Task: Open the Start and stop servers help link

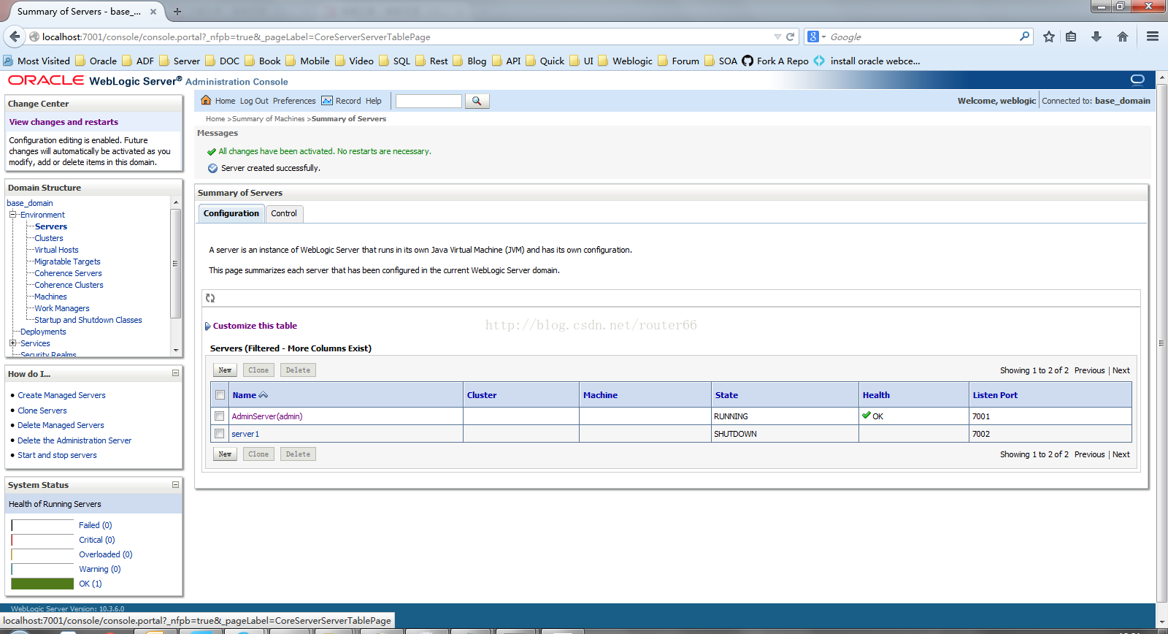Action: click(x=57, y=455)
